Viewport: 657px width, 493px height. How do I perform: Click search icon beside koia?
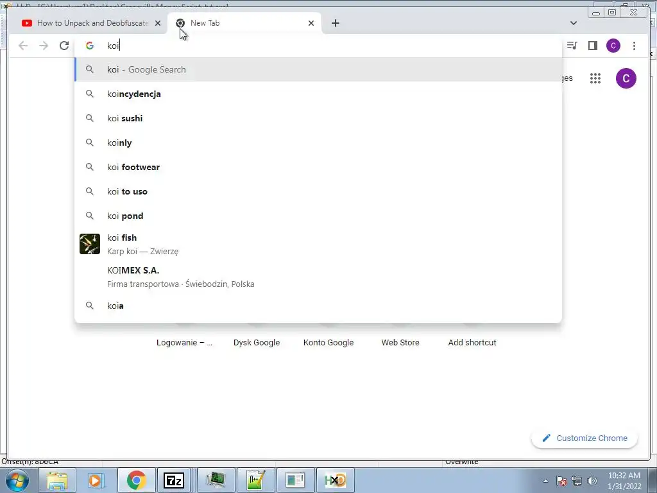point(90,306)
